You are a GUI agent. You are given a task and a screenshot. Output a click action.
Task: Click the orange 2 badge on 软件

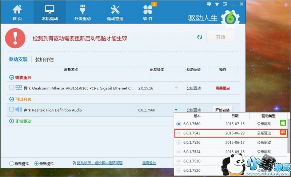pyautogui.click(x=154, y=4)
